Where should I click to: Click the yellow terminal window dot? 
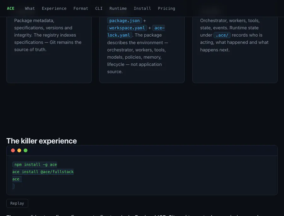point(19,150)
